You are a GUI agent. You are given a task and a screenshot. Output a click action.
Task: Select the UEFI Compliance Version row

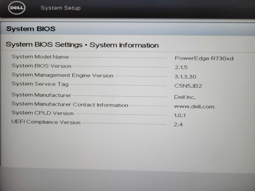[x=46, y=122]
